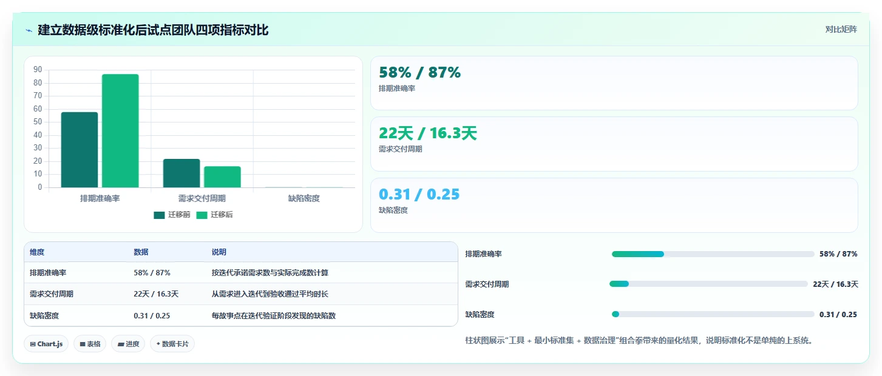882x376 pixels.
Task: Click the 需求交付周期 迁移前 bar
Action: point(181,173)
